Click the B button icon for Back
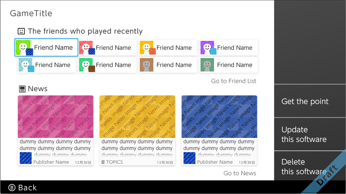346x194 pixels. click(12, 188)
